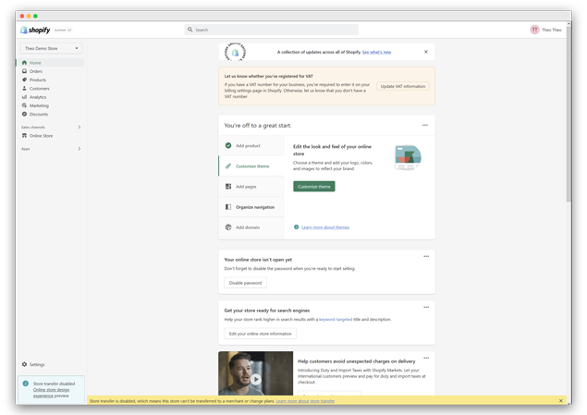Select the Organize navigation setup step

[x=251, y=207]
